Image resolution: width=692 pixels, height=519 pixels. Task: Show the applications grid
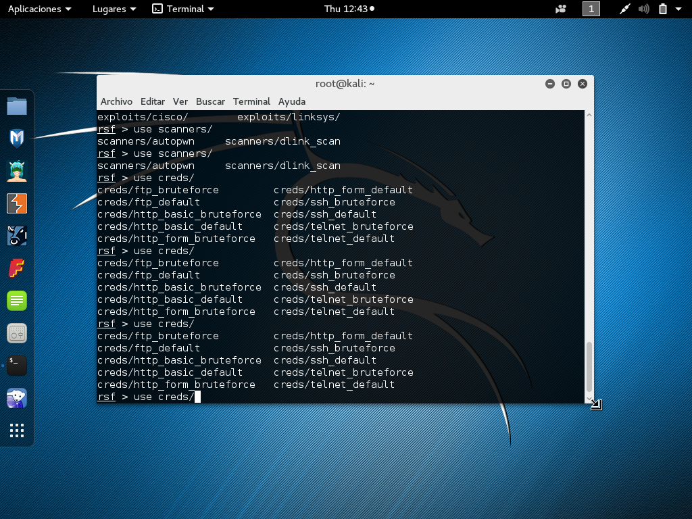[x=17, y=430]
